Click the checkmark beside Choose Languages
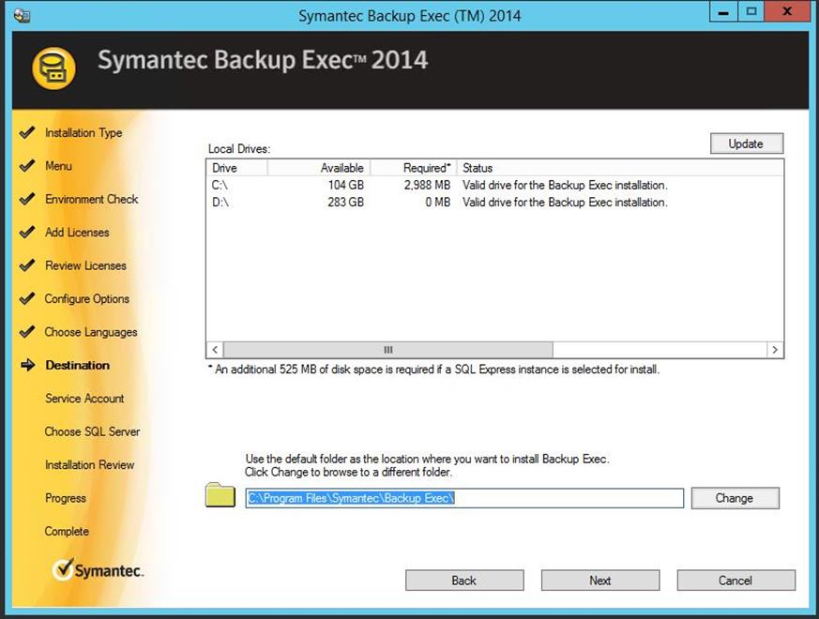 coord(27,332)
